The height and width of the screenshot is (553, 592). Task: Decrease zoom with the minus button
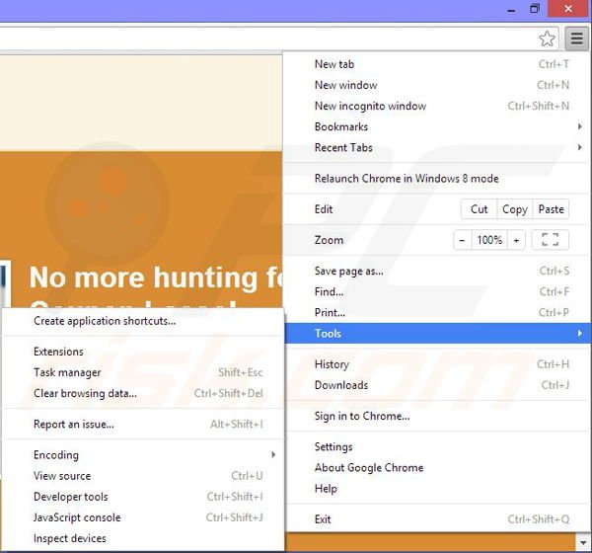462,240
